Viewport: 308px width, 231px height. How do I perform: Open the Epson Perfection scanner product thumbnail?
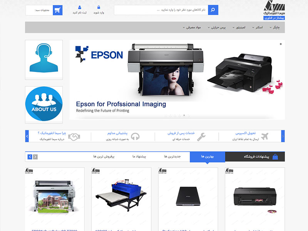(188, 196)
